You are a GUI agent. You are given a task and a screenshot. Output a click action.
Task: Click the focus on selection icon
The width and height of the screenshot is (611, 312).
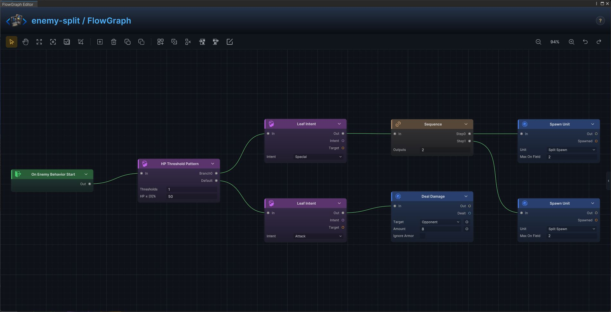point(53,42)
